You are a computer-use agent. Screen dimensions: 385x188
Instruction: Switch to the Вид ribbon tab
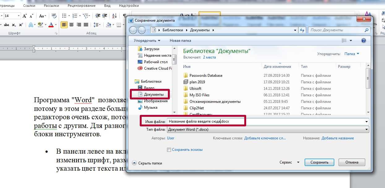(x=108, y=6)
